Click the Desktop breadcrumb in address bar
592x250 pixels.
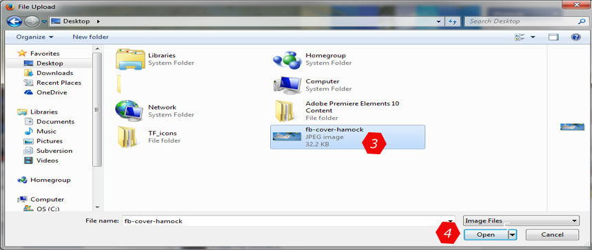[76, 21]
